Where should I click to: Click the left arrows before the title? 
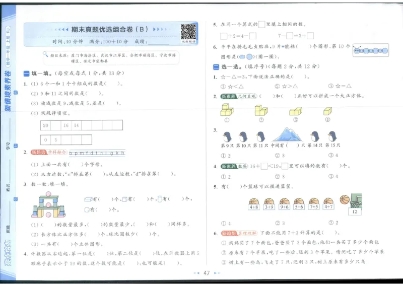[x=58, y=30]
